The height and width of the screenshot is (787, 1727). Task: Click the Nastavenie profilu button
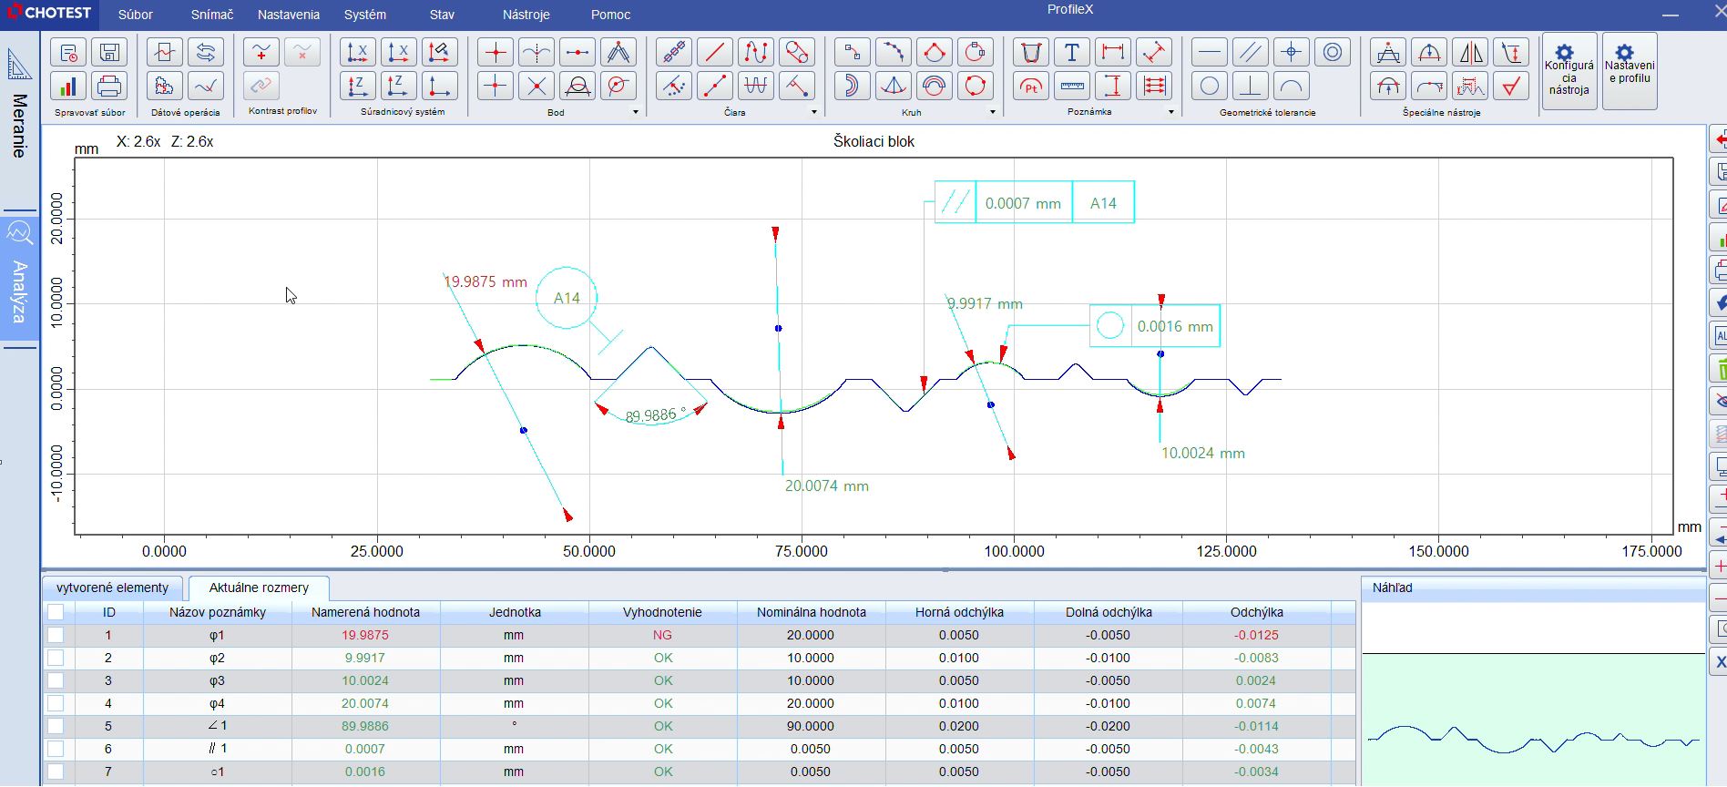click(x=1630, y=71)
